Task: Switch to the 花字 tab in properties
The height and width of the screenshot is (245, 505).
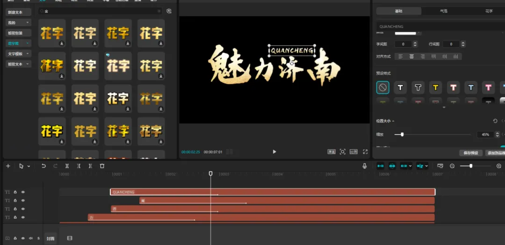Action: 489,11
